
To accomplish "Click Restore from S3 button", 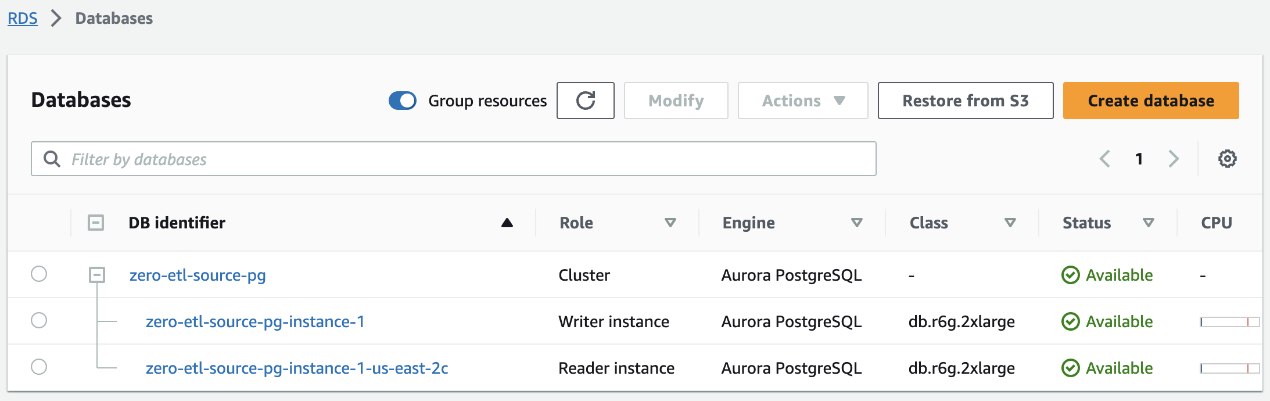I will pyautogui.click(x=965, y=101).
